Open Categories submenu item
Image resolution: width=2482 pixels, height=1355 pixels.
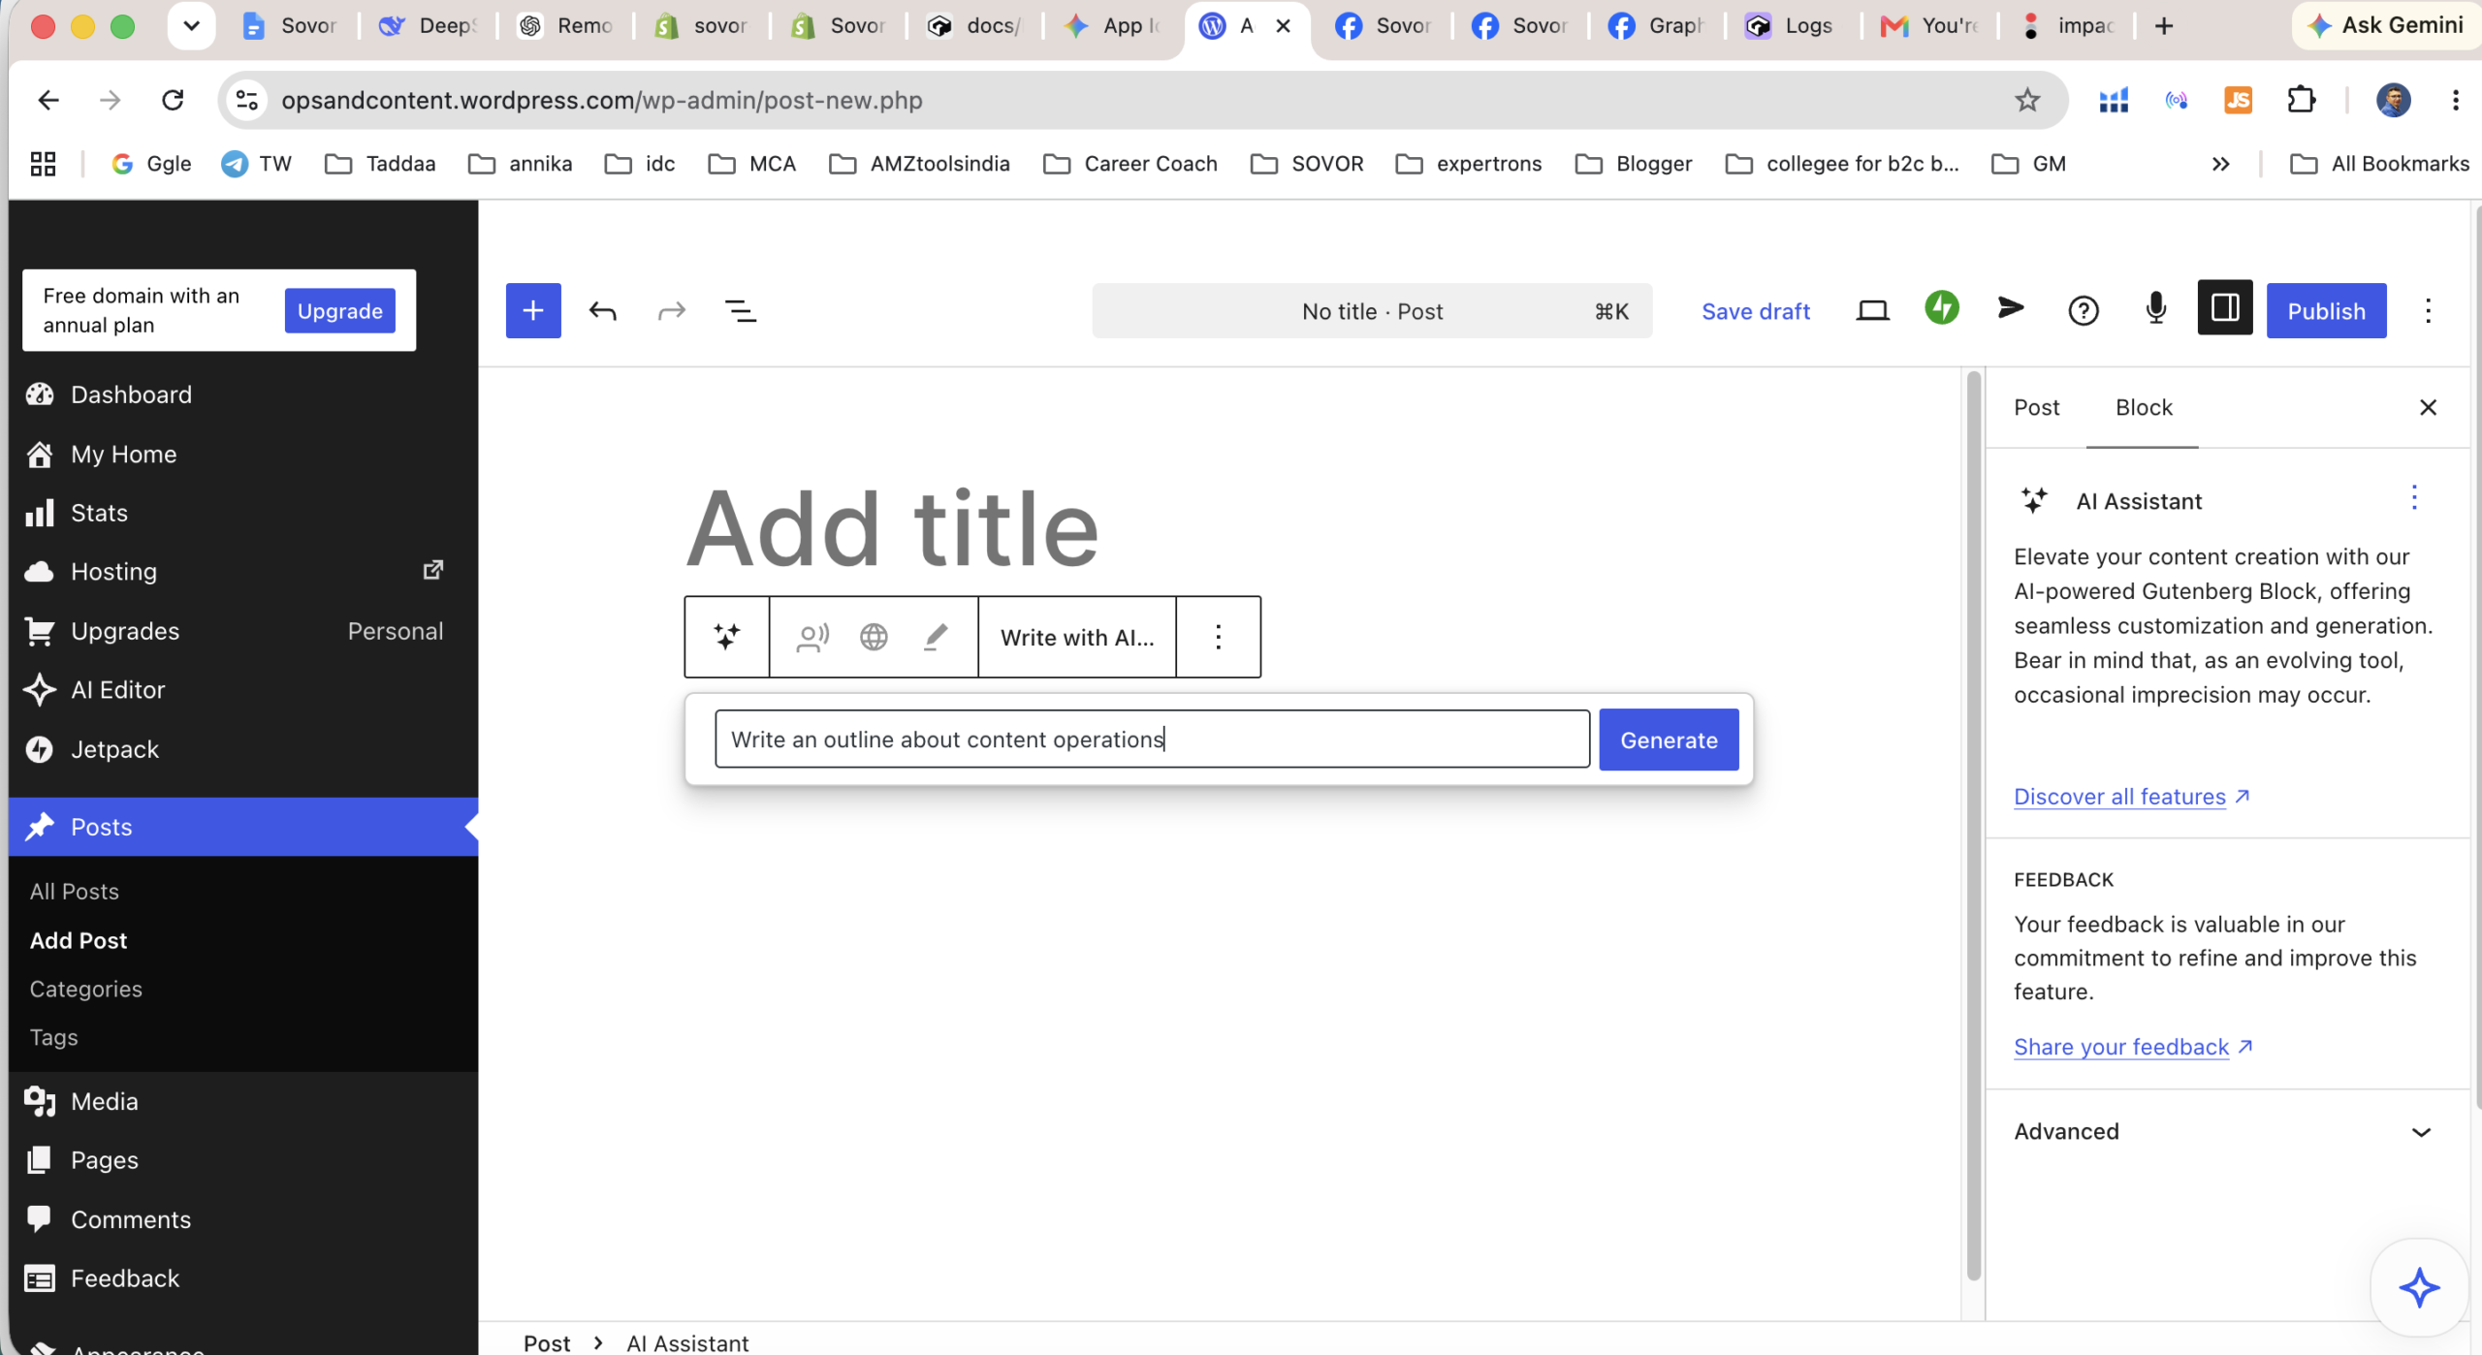click(x=85, y=989)
